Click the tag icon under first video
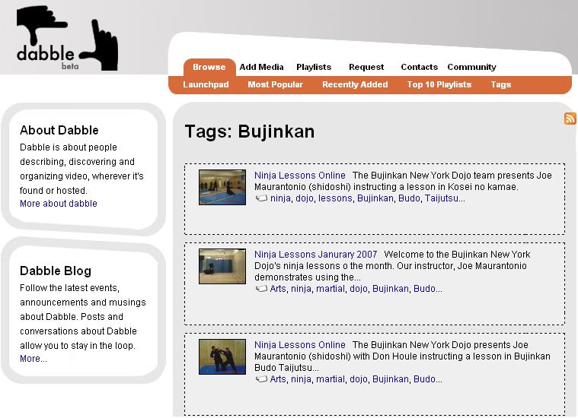The width and height of the screenshot is (578, 418). (261, 198)
